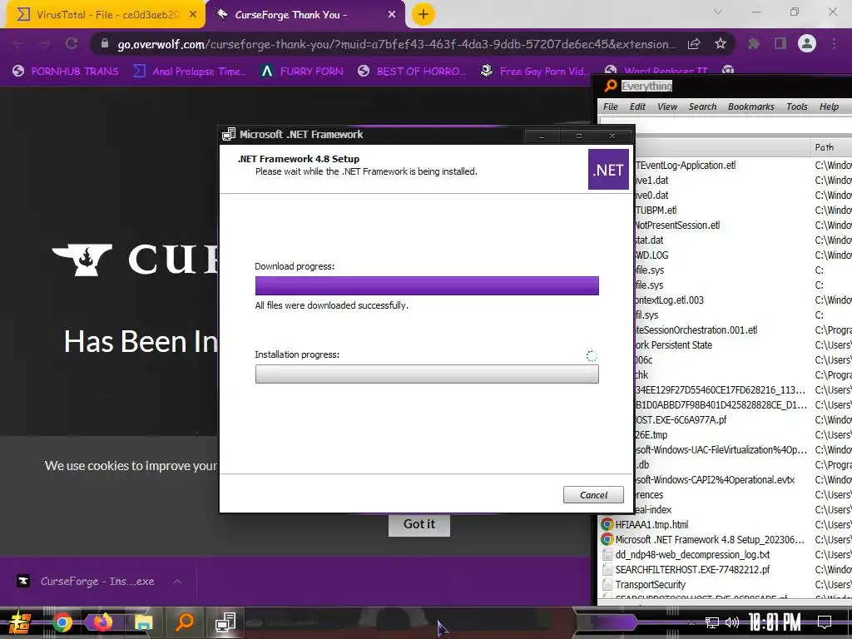Open the Edit menu in Everything
Viewport: 852px width, 639px height.
click(637, 106)
